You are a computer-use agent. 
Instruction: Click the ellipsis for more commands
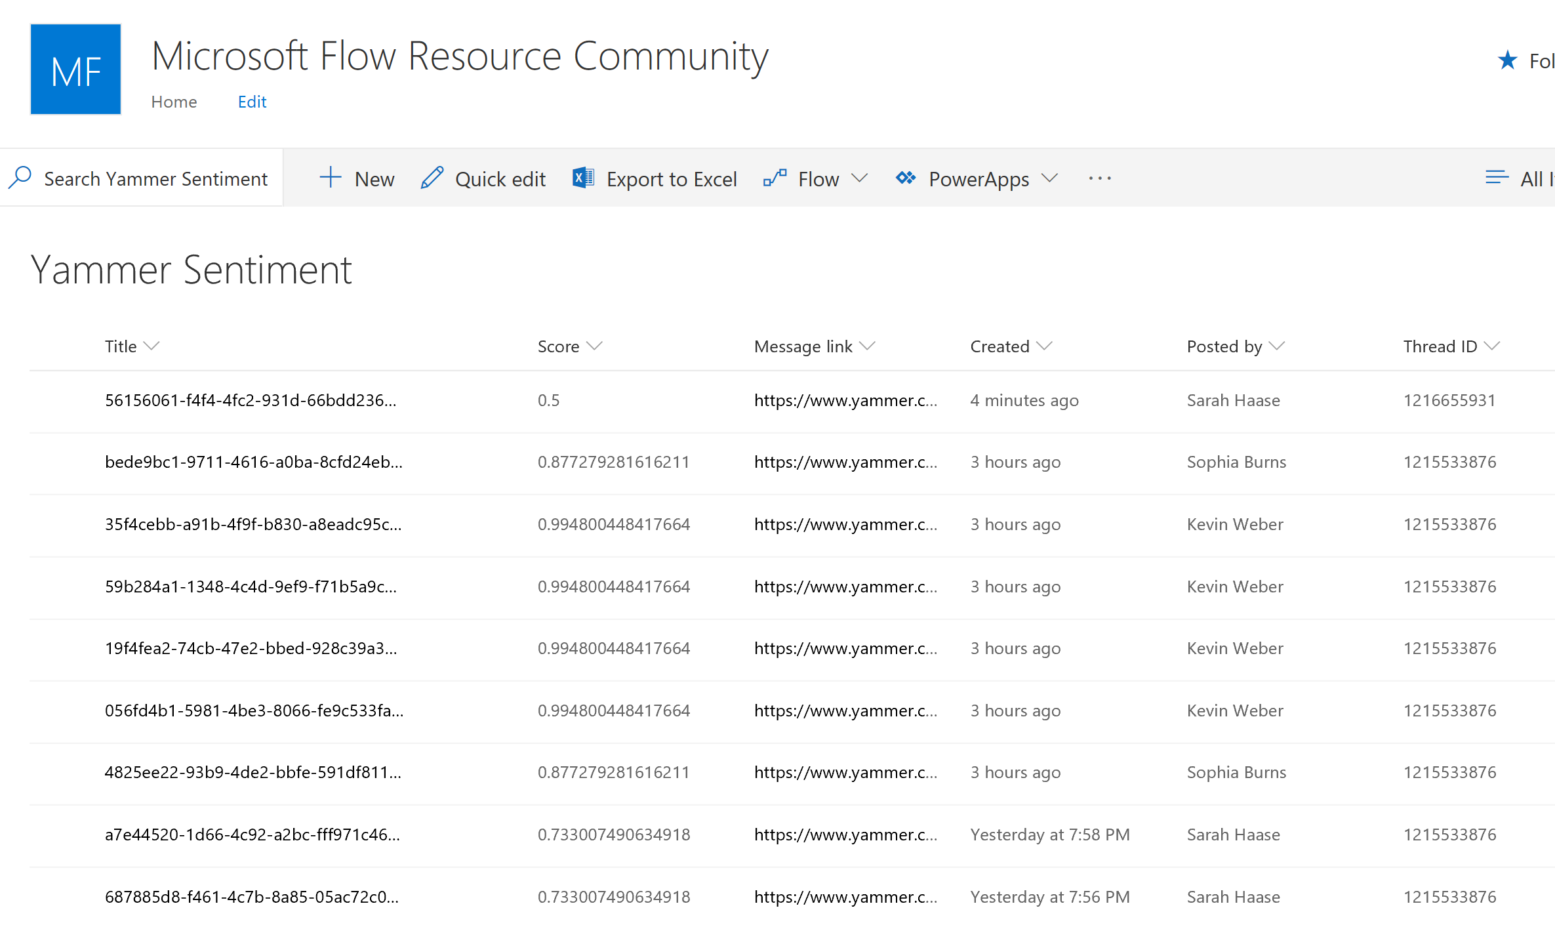pos(1099,178)
